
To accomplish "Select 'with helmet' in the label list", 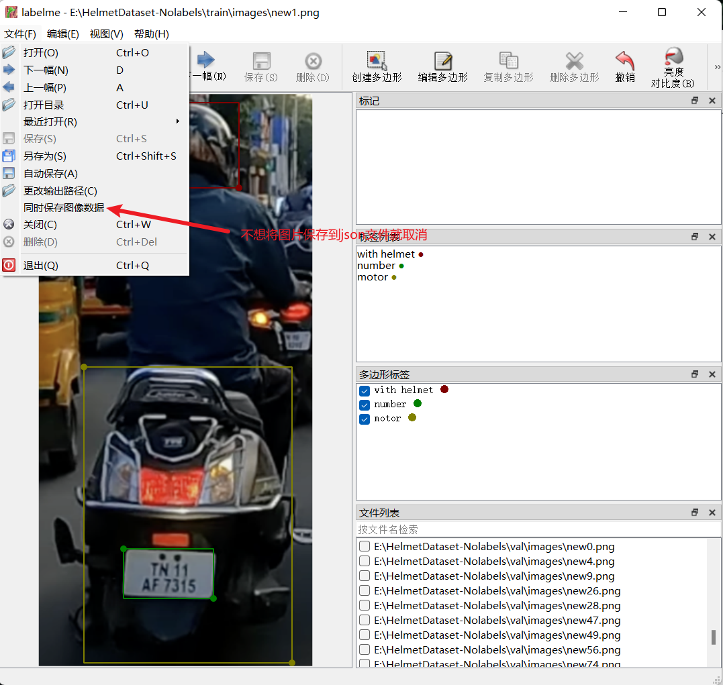I will point(386,254).
